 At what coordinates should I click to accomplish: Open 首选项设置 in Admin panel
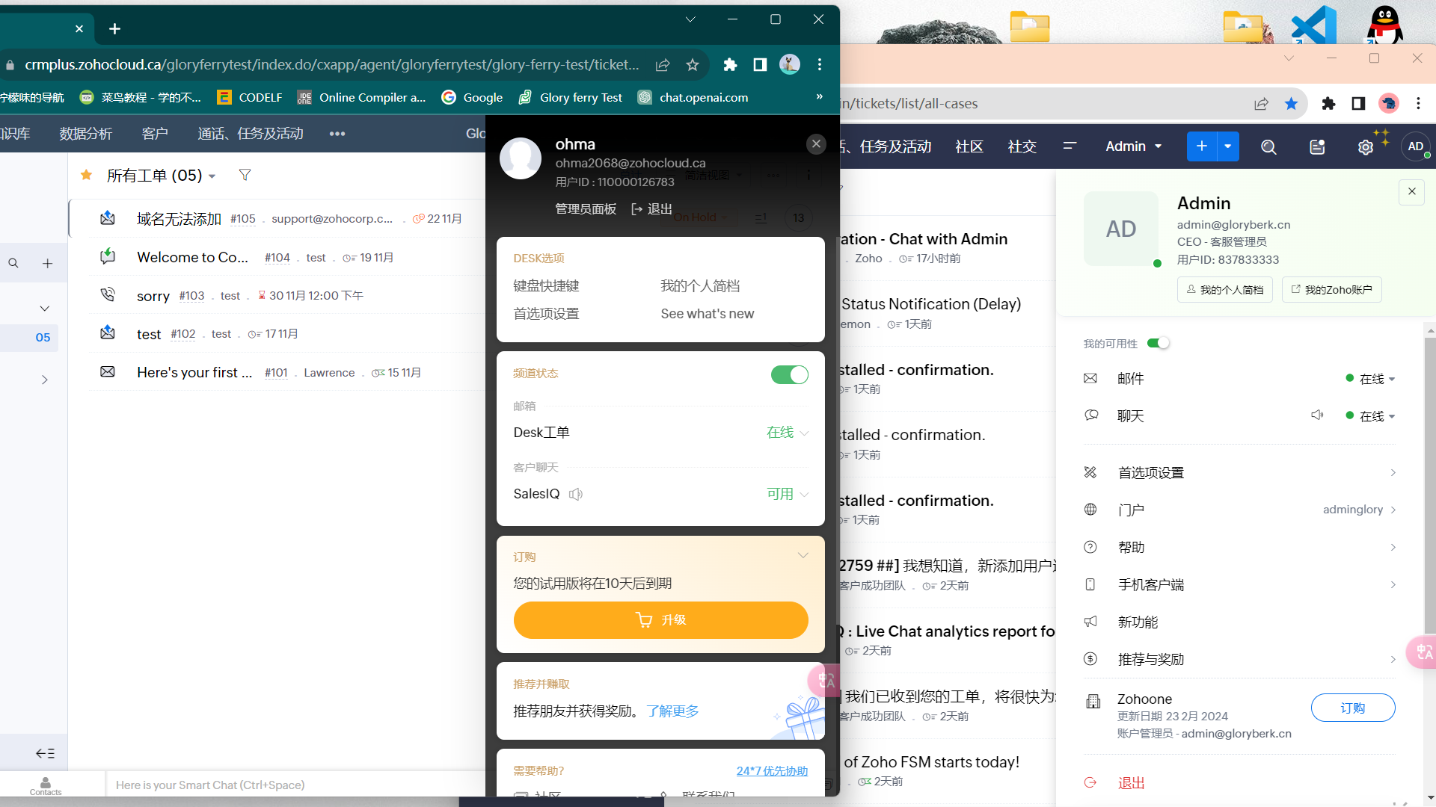point(1239,473)
